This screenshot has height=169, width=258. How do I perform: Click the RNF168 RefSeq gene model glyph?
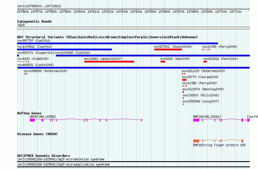tap(218, 120)
